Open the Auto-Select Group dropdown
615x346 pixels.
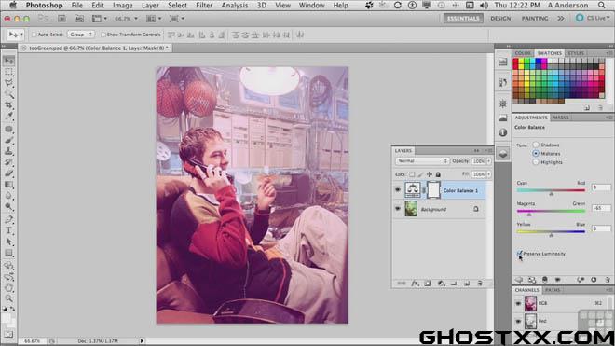[x=81, y=35]
